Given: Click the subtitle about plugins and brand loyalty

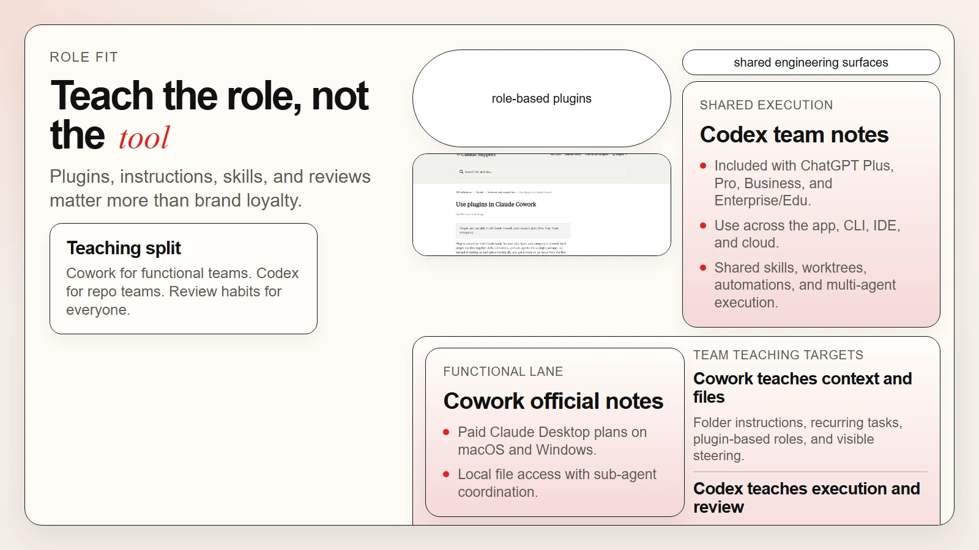Looking at the screenshot, I should click(x=210, y=188).
